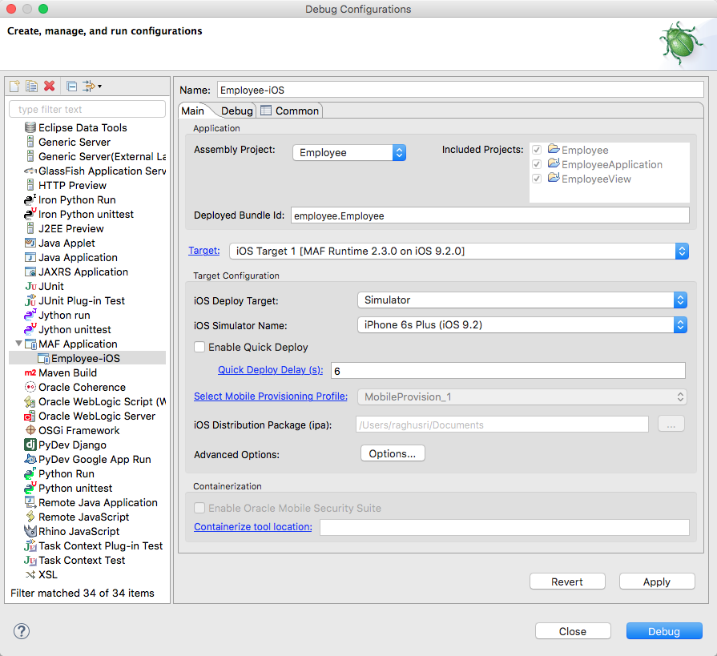717x656 pixels.
Task: Click the Jython run icon
Action: [30, 315]
